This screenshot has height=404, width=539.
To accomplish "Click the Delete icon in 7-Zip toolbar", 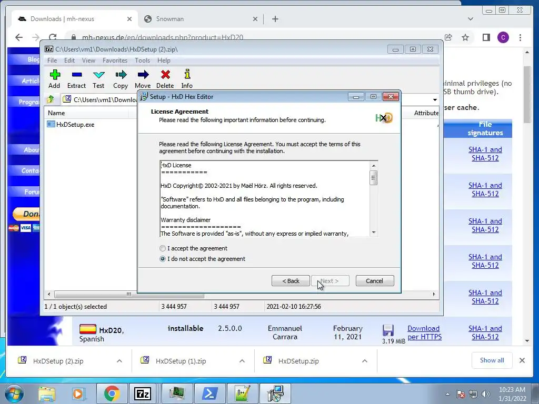I will [x=165, y=79].
